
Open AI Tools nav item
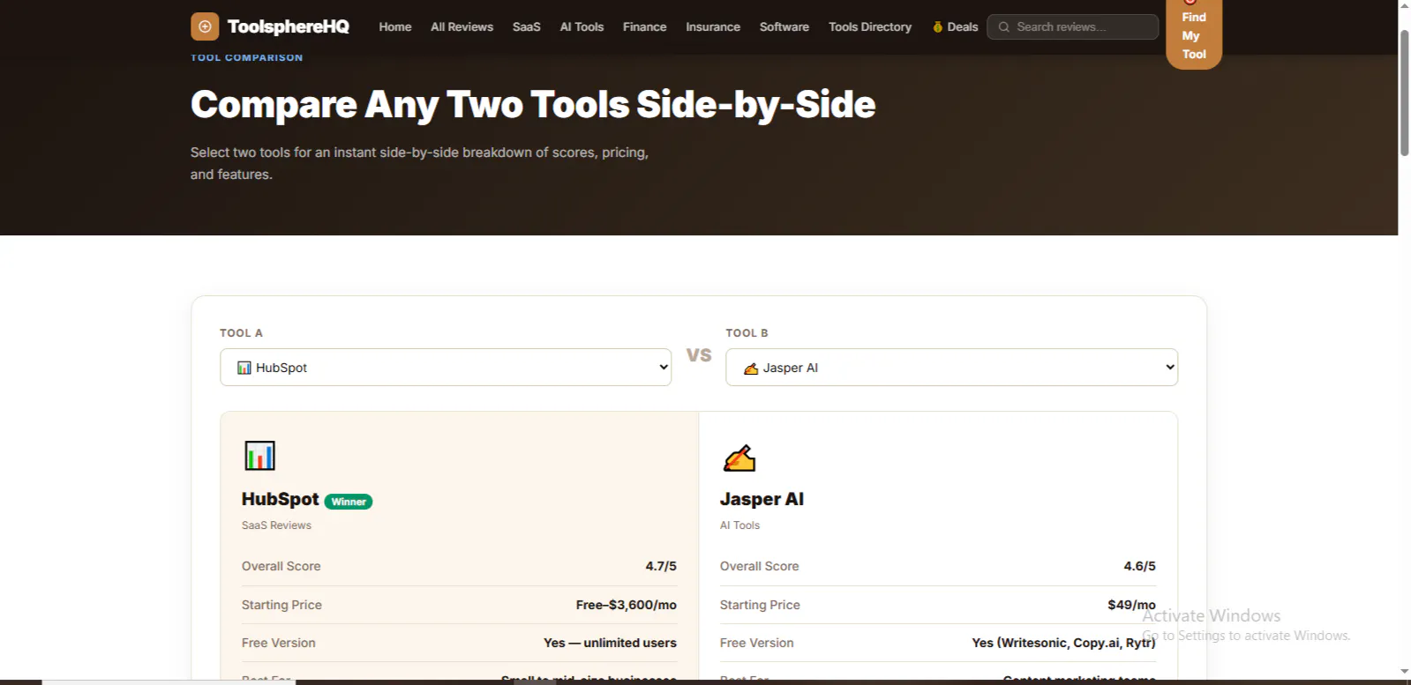[x=582, y=27]
